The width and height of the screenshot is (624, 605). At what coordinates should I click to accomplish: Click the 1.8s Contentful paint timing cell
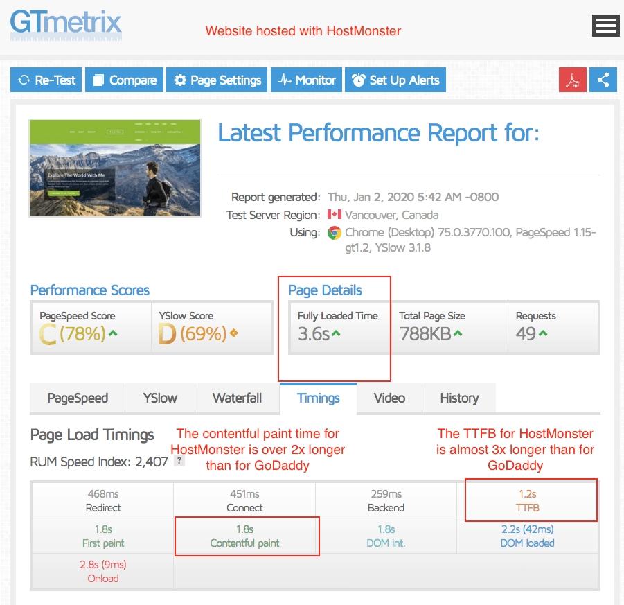pyautogui.click(x=244, y=536)
